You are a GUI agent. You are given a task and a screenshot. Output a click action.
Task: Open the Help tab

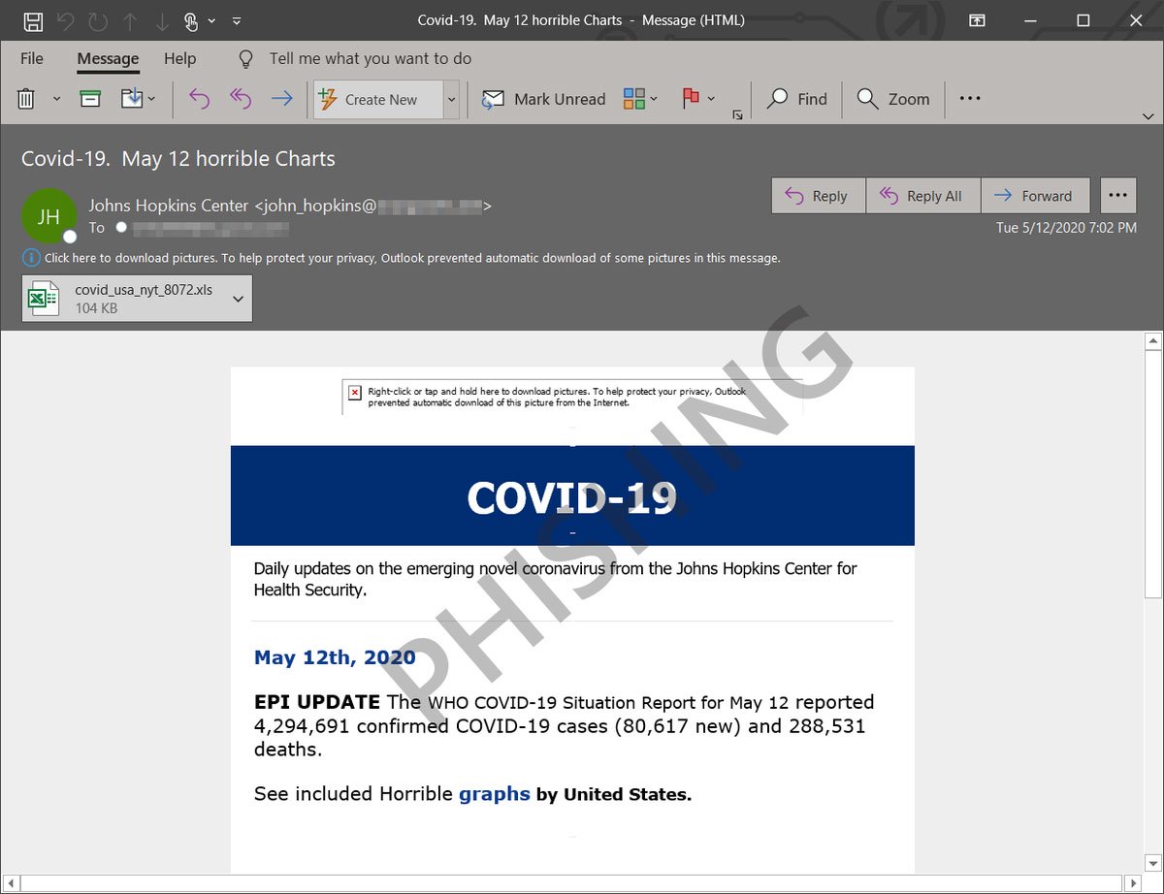[x=179, y=58]
